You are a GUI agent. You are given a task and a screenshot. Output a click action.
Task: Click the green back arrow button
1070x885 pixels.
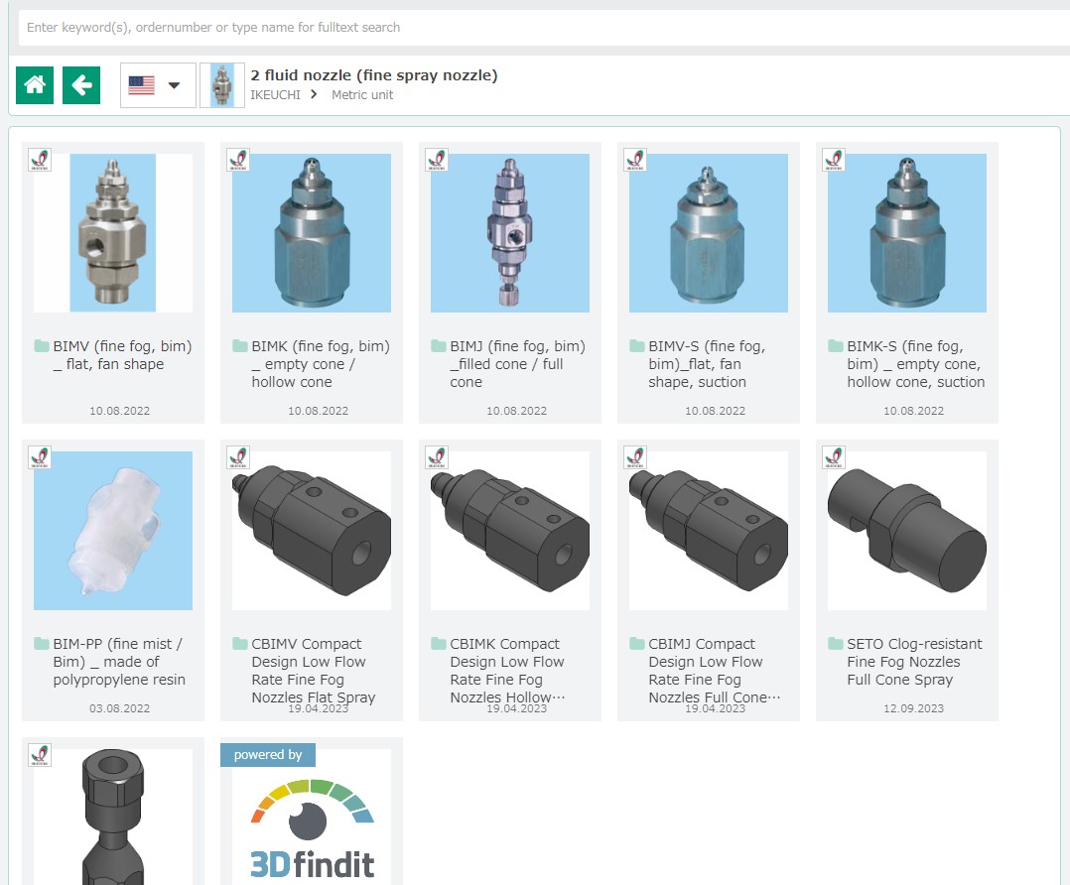[81, 85]
